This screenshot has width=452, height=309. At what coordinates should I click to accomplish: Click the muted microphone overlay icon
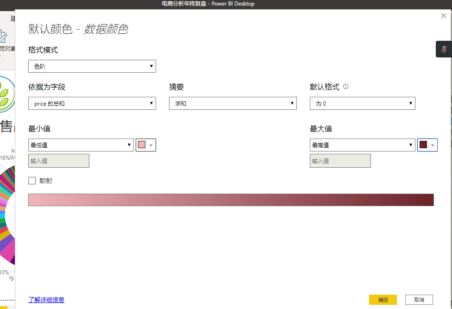point(444,49)
